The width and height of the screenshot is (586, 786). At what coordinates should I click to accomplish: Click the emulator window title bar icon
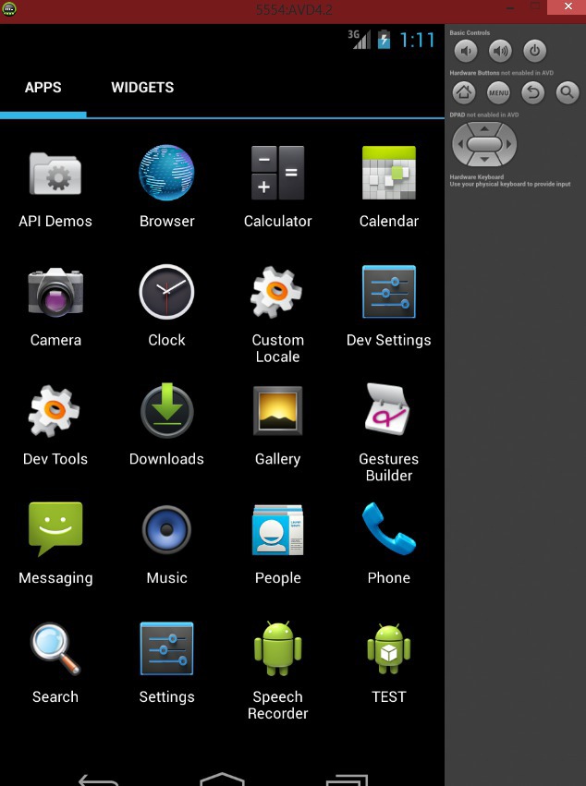click(x=9, y=9)
